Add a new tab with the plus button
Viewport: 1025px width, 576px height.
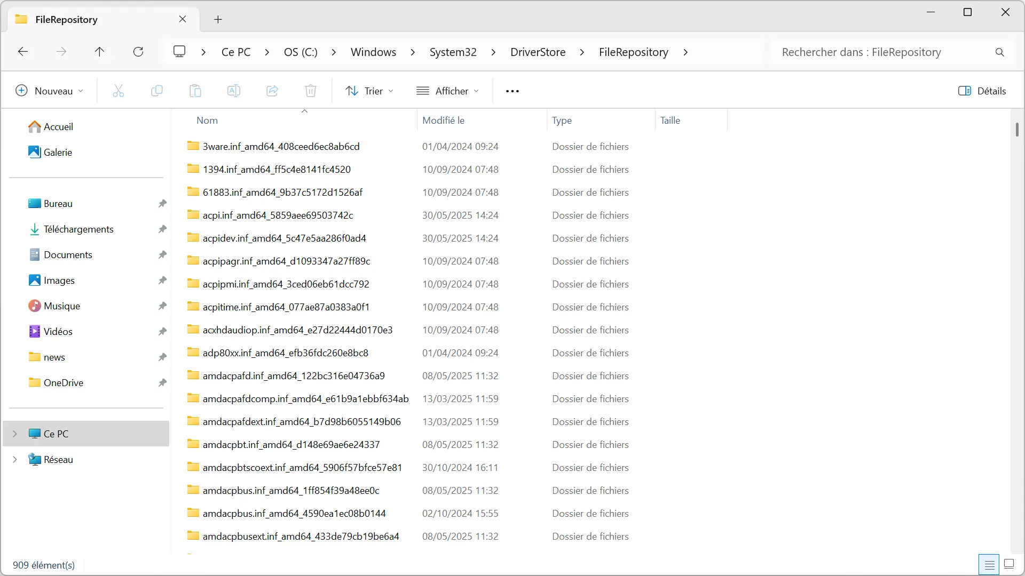click(218, 20)
